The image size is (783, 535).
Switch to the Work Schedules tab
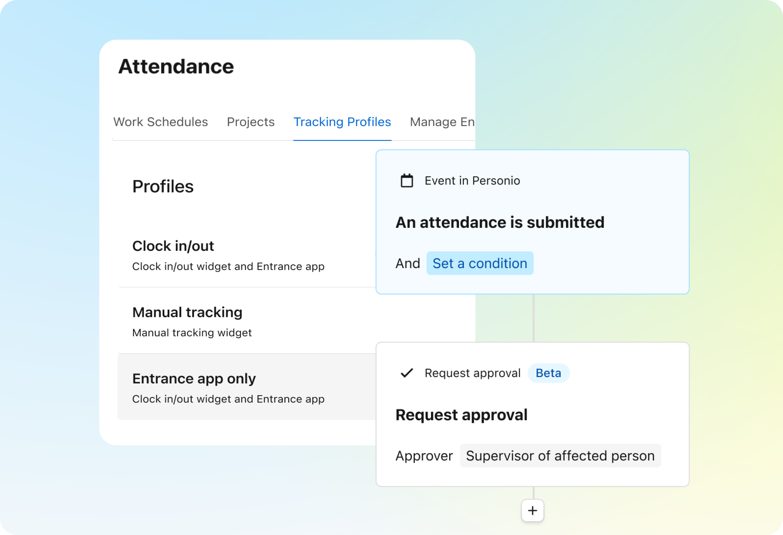(x=160, y=122)
